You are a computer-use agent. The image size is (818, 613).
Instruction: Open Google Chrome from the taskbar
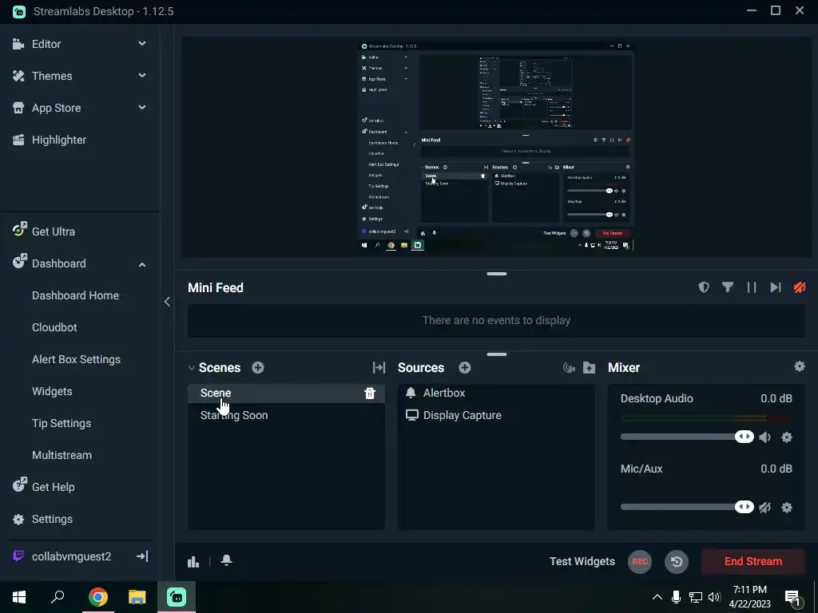pos(97,597)
